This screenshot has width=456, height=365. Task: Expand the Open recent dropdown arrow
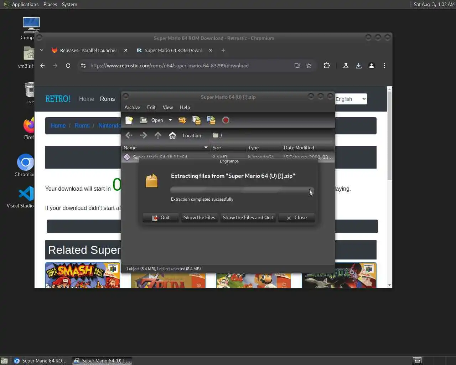(170, 120)
